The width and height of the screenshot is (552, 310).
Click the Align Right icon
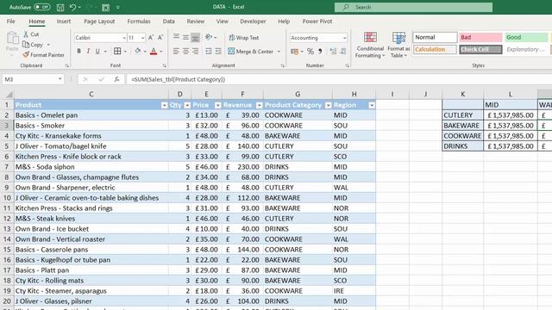pyautogui.click(x=196, y=52)
